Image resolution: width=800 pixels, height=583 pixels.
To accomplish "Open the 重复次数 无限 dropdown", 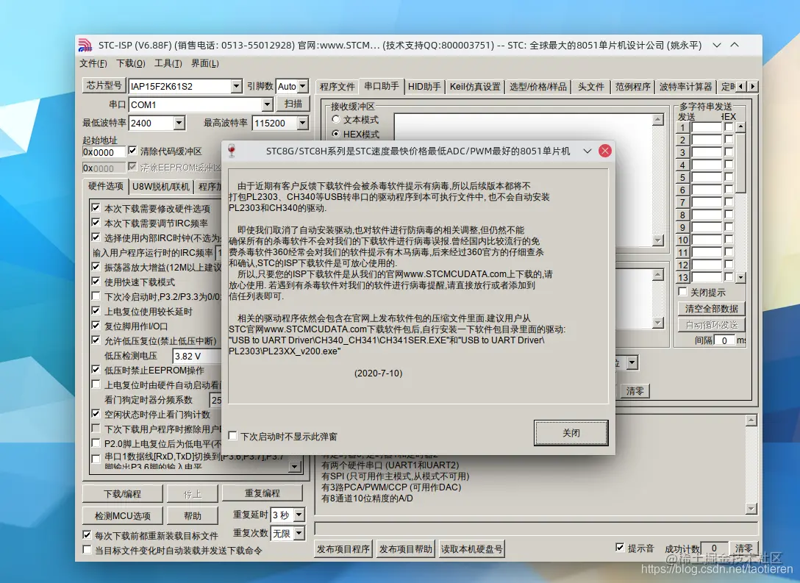I will coord(299,534).
